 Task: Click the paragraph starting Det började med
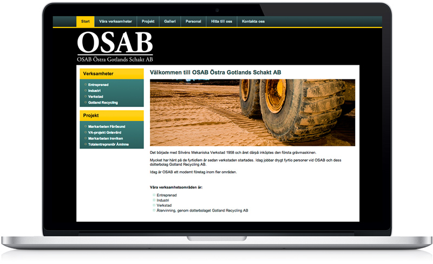(233, 153)
